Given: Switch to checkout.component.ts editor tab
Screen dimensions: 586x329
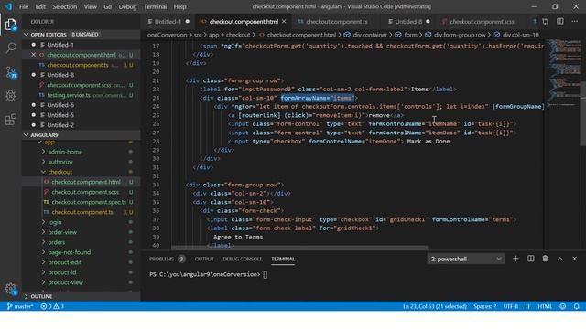Looking at the screenshot, I should point(336,22).
